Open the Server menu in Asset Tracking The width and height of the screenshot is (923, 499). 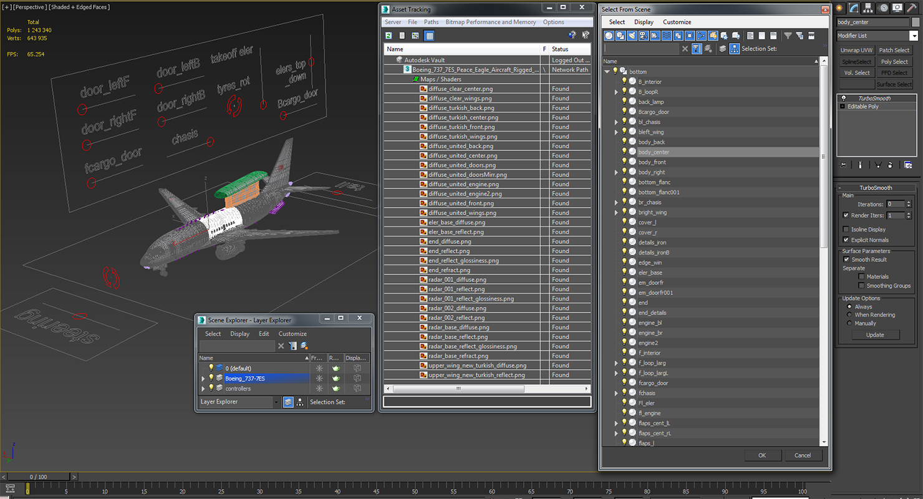[x=393, y=22]
